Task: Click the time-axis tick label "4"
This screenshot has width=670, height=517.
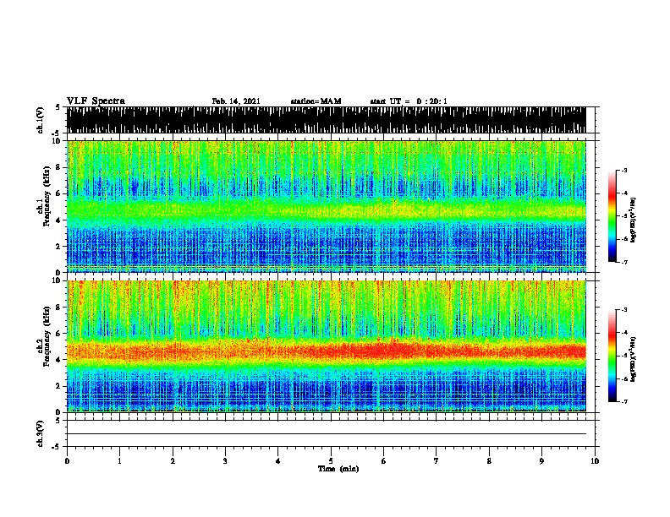Action: tap(278, 461)
